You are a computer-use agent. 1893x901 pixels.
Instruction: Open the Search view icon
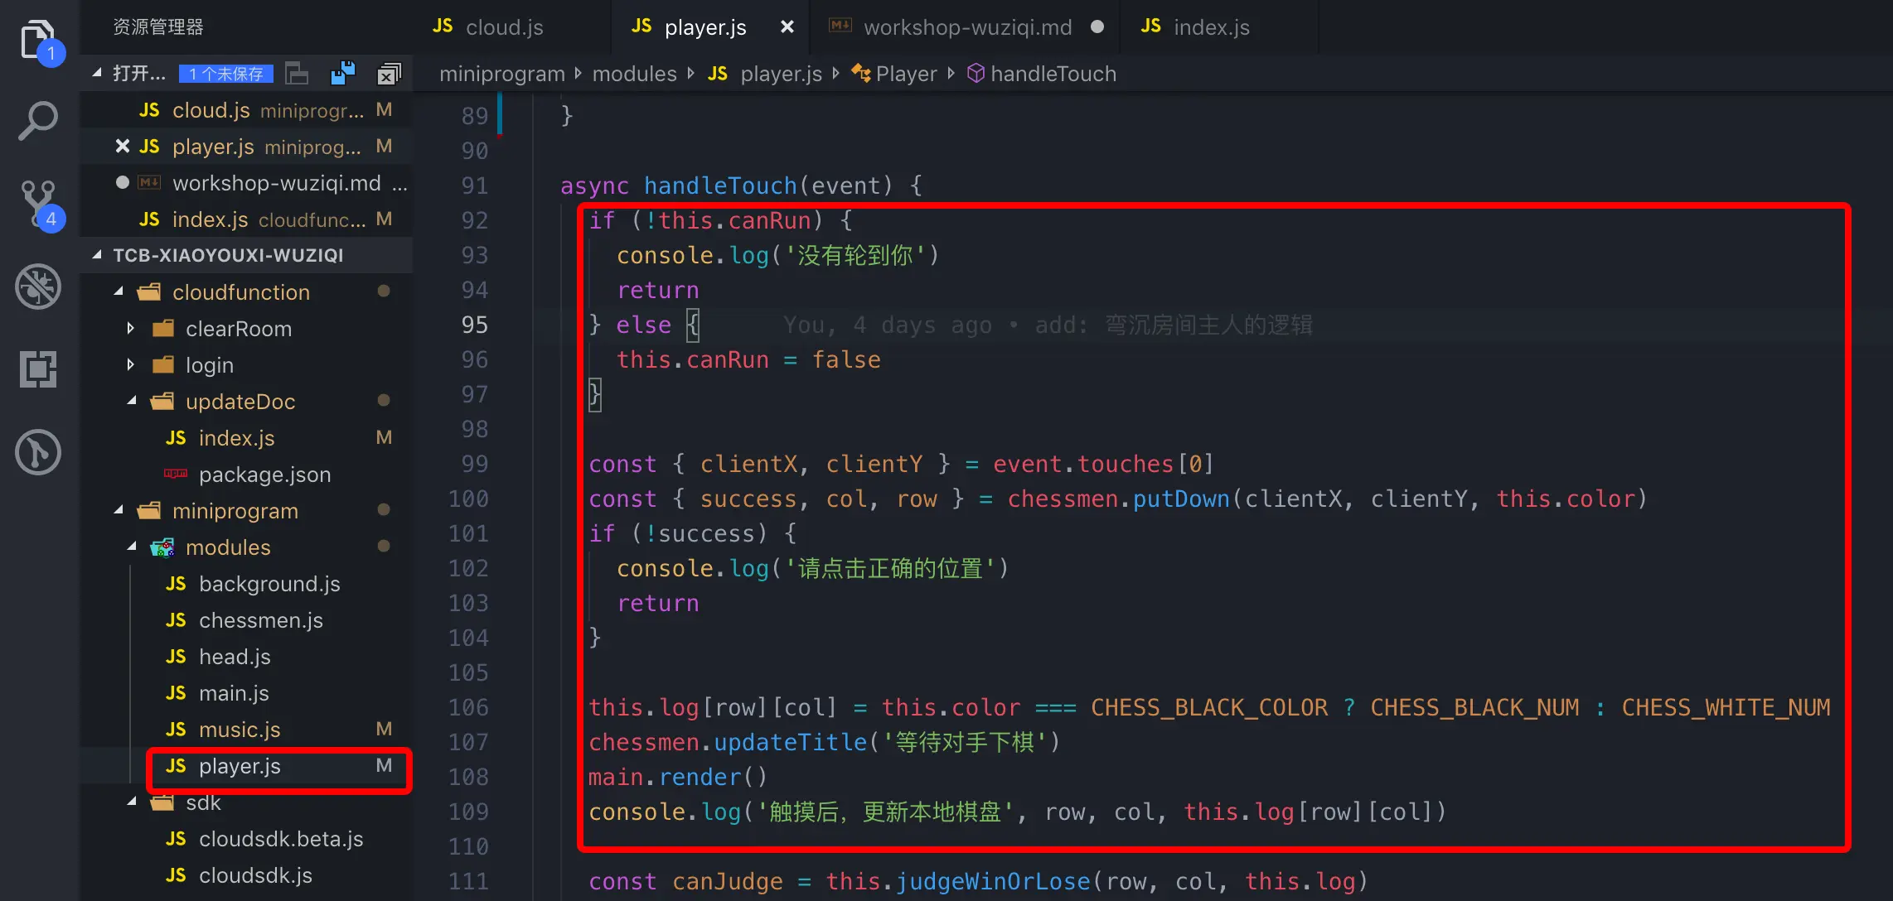click(38, 121)
